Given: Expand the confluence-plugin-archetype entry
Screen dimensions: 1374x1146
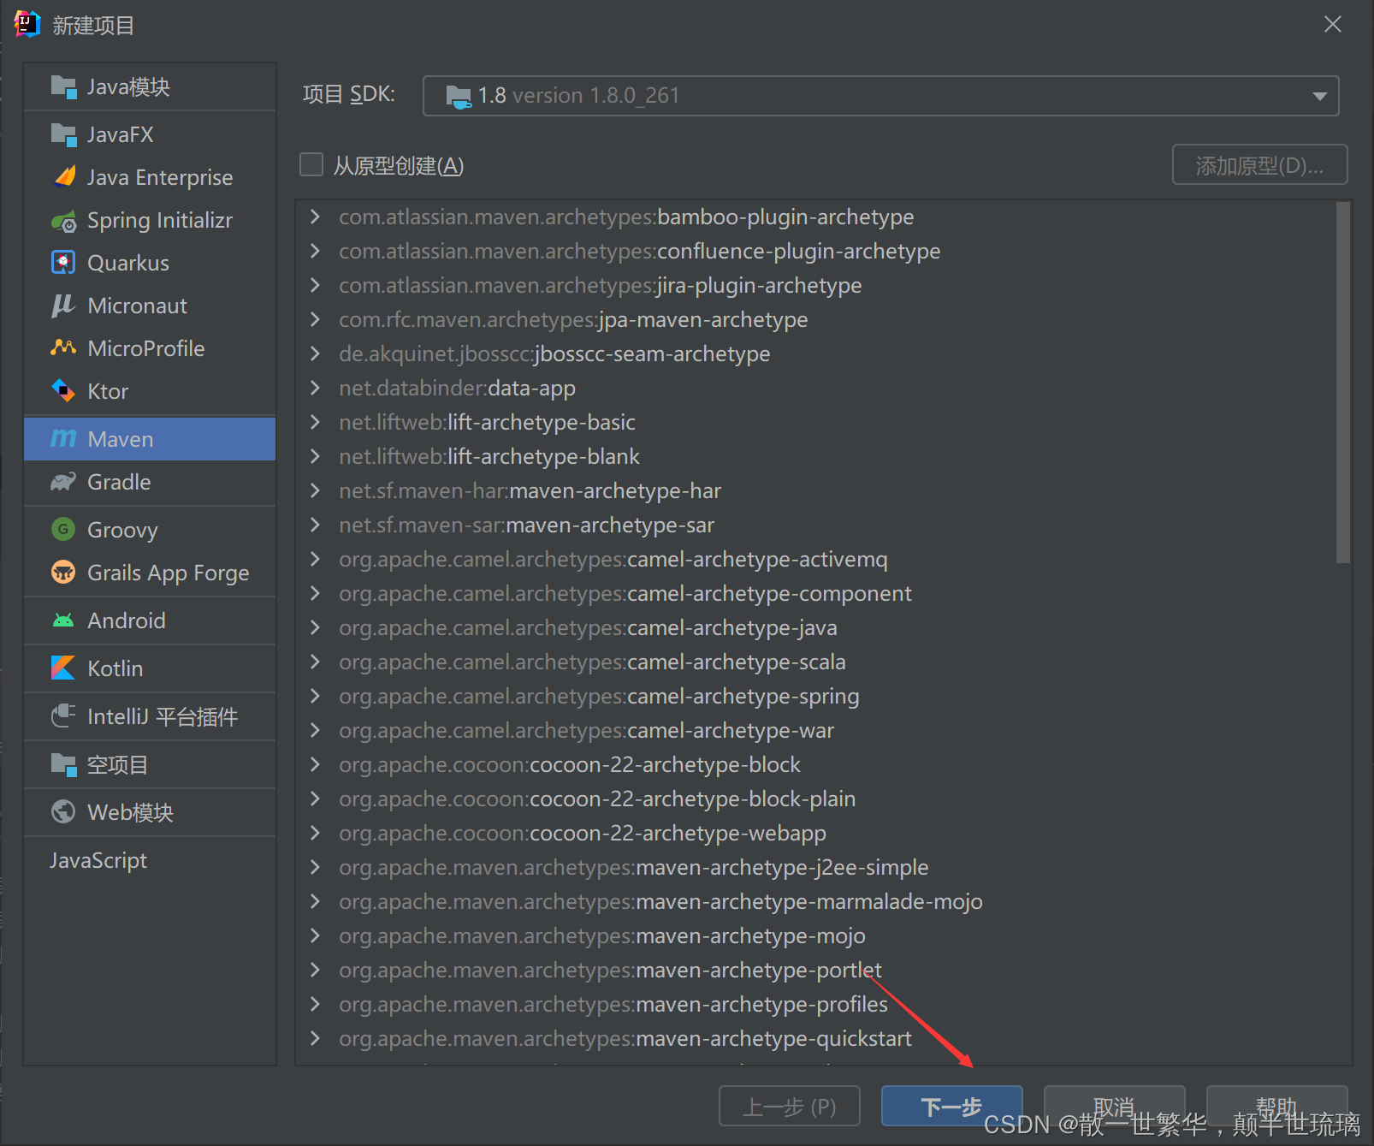Looking at the screenshot, I should pyautogui.click(x=315, y=251).
